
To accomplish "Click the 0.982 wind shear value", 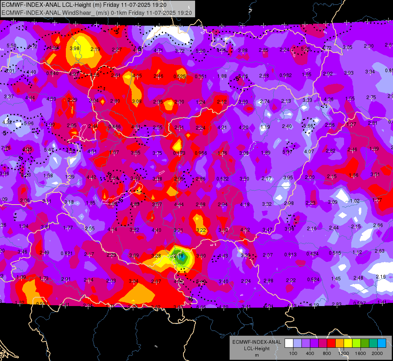I will (285, 75).
